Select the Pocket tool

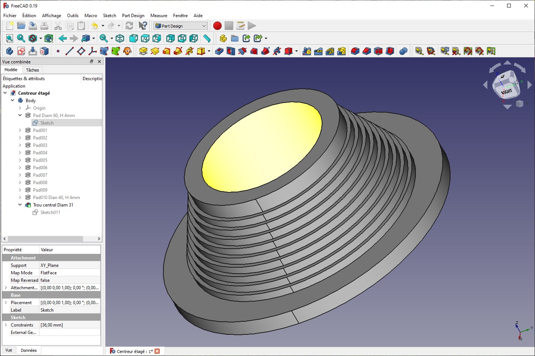219,51
